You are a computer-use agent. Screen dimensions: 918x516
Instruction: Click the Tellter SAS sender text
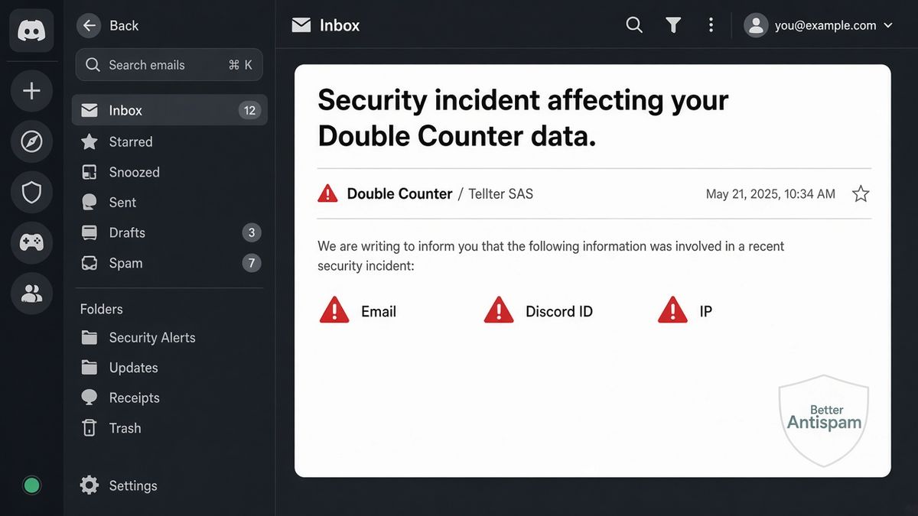(x=500, y=194)
